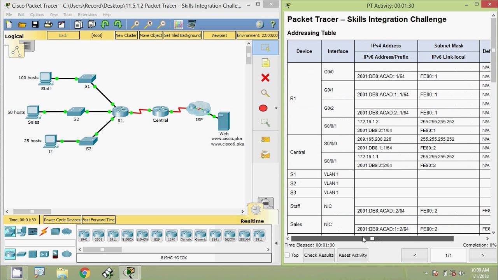The height and width of the screenshot is (280, 498).
Task: Click the workspace horizontal scrollbar thumb
Action: [32, 212]
